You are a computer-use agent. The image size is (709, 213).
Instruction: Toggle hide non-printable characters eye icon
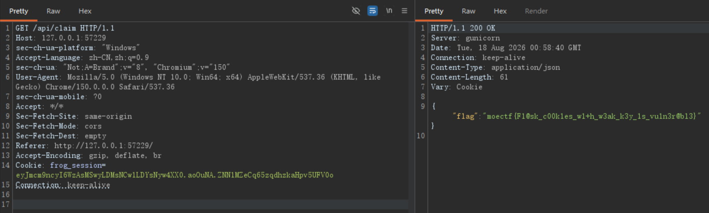tap(356, 11)
